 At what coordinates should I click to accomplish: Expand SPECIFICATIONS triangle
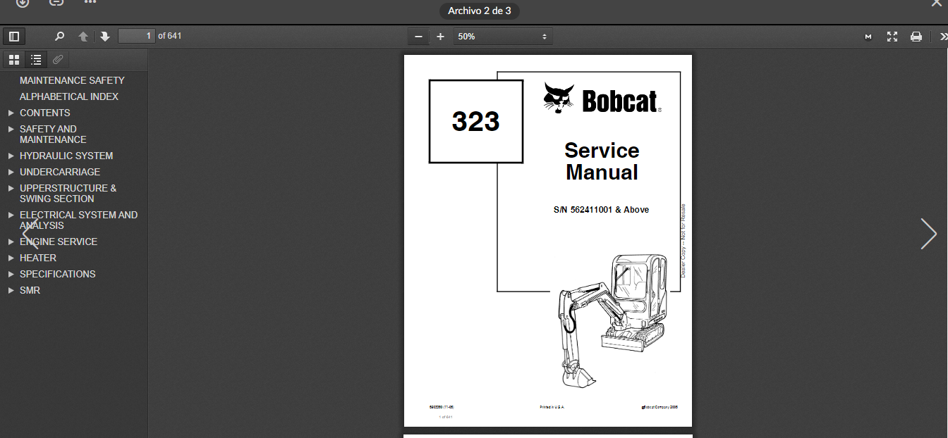(11, 274)
